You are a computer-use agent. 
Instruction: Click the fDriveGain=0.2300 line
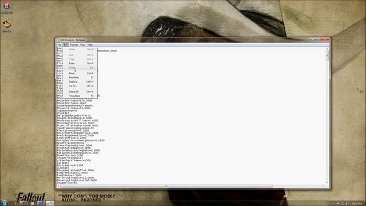point(70,165)
